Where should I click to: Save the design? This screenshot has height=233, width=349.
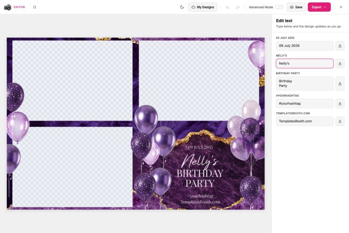tap(296, 7)
